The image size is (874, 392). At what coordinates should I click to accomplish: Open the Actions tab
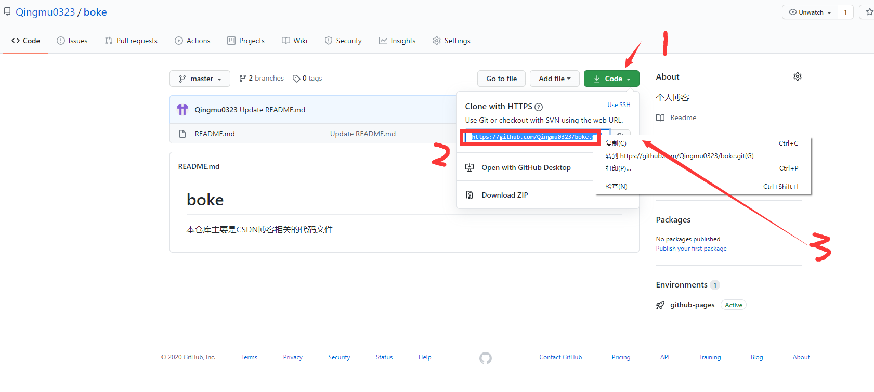(192, 41)
